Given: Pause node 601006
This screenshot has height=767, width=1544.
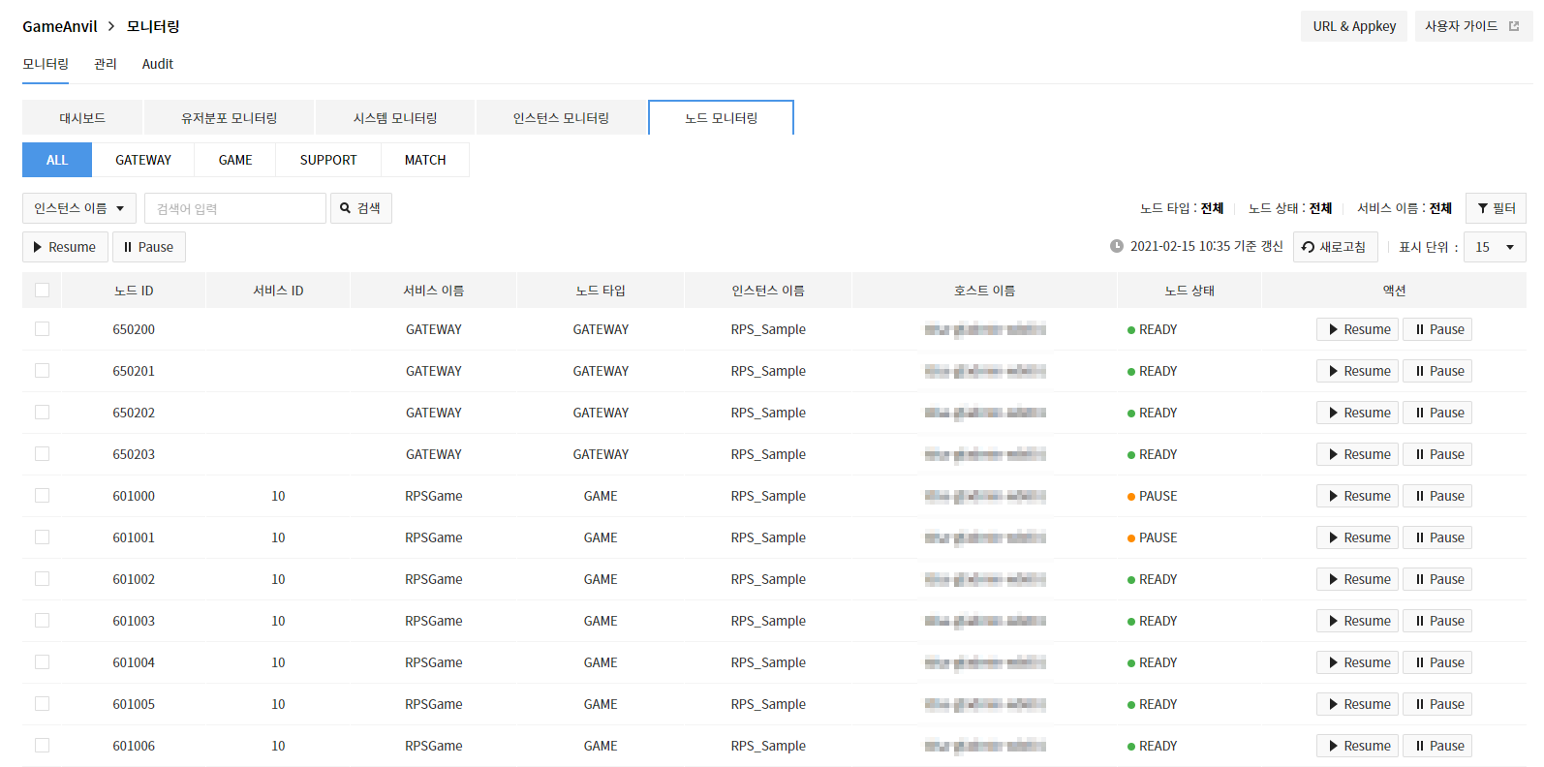Looking at the screenshot, I should pos(1437,746).
